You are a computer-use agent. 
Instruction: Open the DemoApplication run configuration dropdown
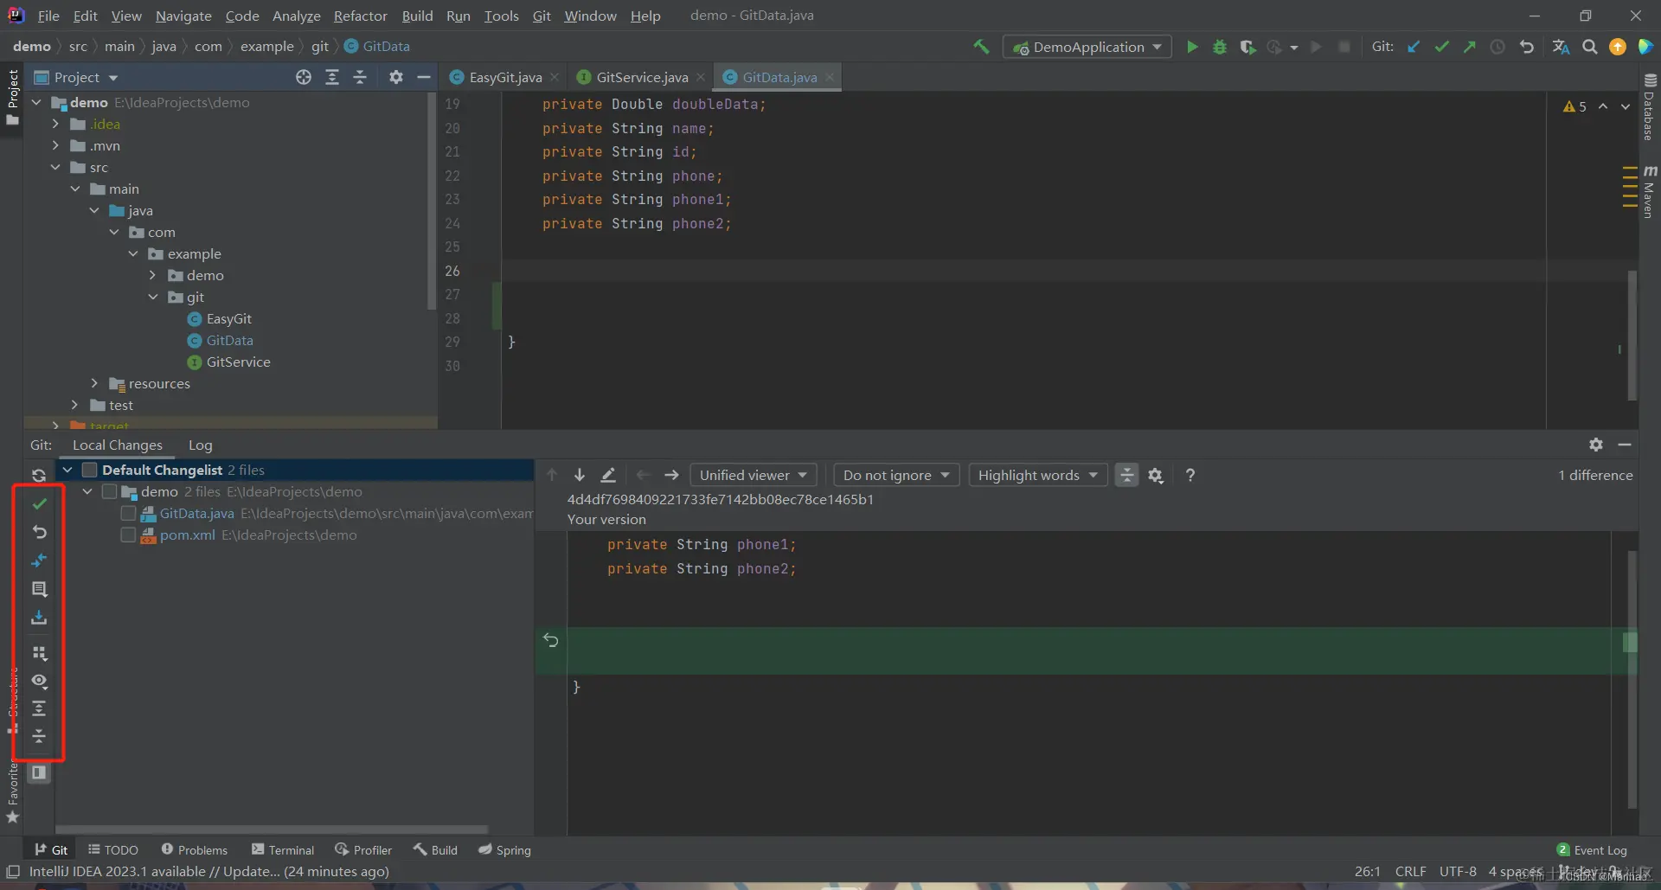[x=1087, y=47]
